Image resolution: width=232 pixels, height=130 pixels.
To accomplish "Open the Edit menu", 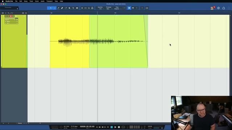I will [x=21, y=1].
